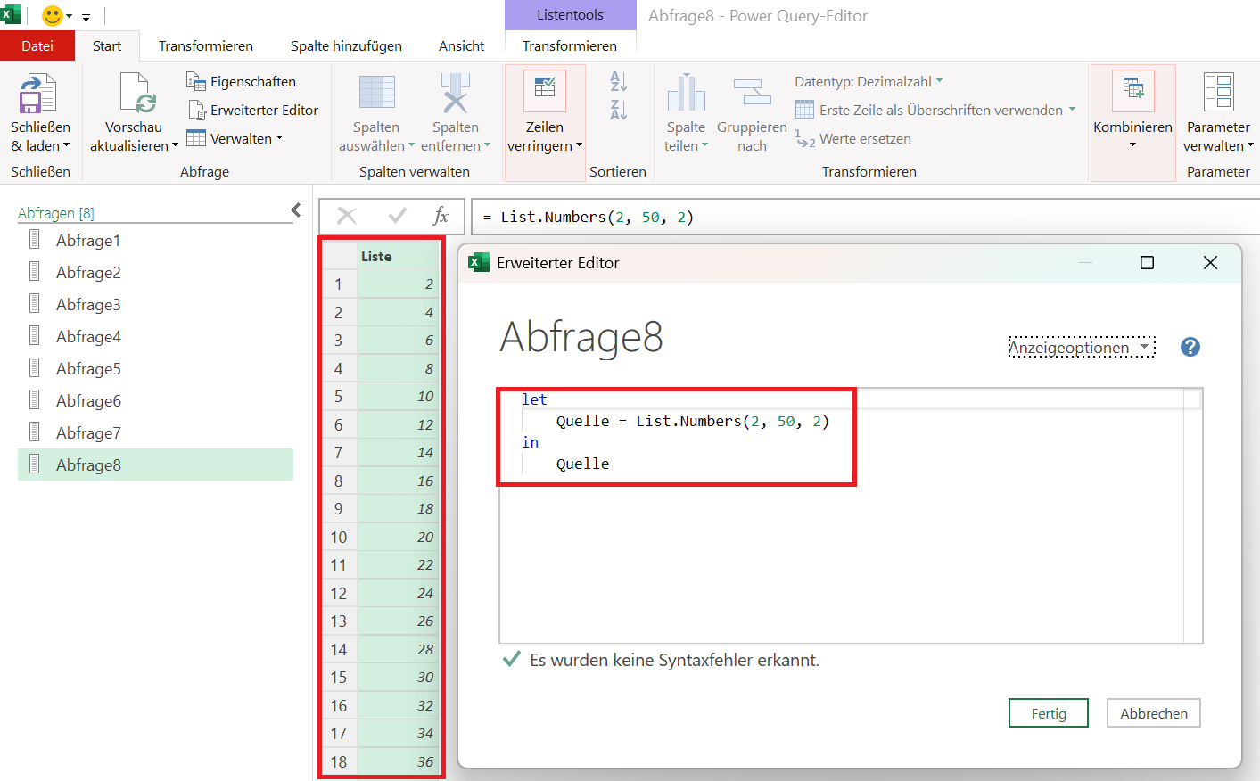1260x781 pixels.
Task: Open the Anzeigeoptionen dropdown
Action: click(1082, 348)
